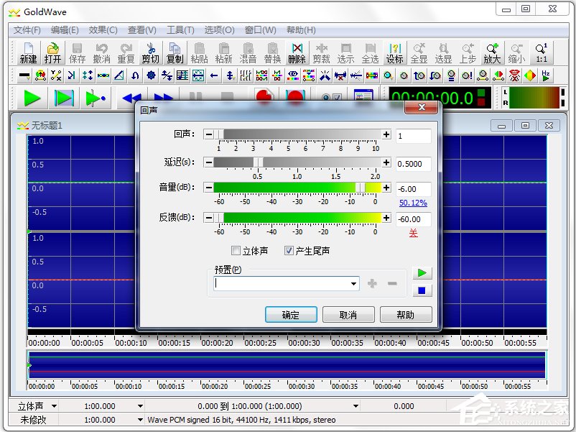Open the selection range dropdown arrow in the status bar

356,406
